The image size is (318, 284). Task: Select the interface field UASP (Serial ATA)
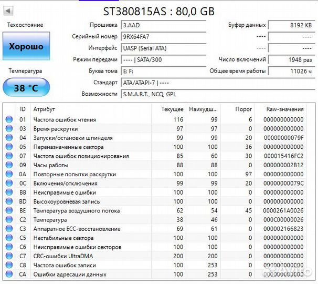coord(164,48)
